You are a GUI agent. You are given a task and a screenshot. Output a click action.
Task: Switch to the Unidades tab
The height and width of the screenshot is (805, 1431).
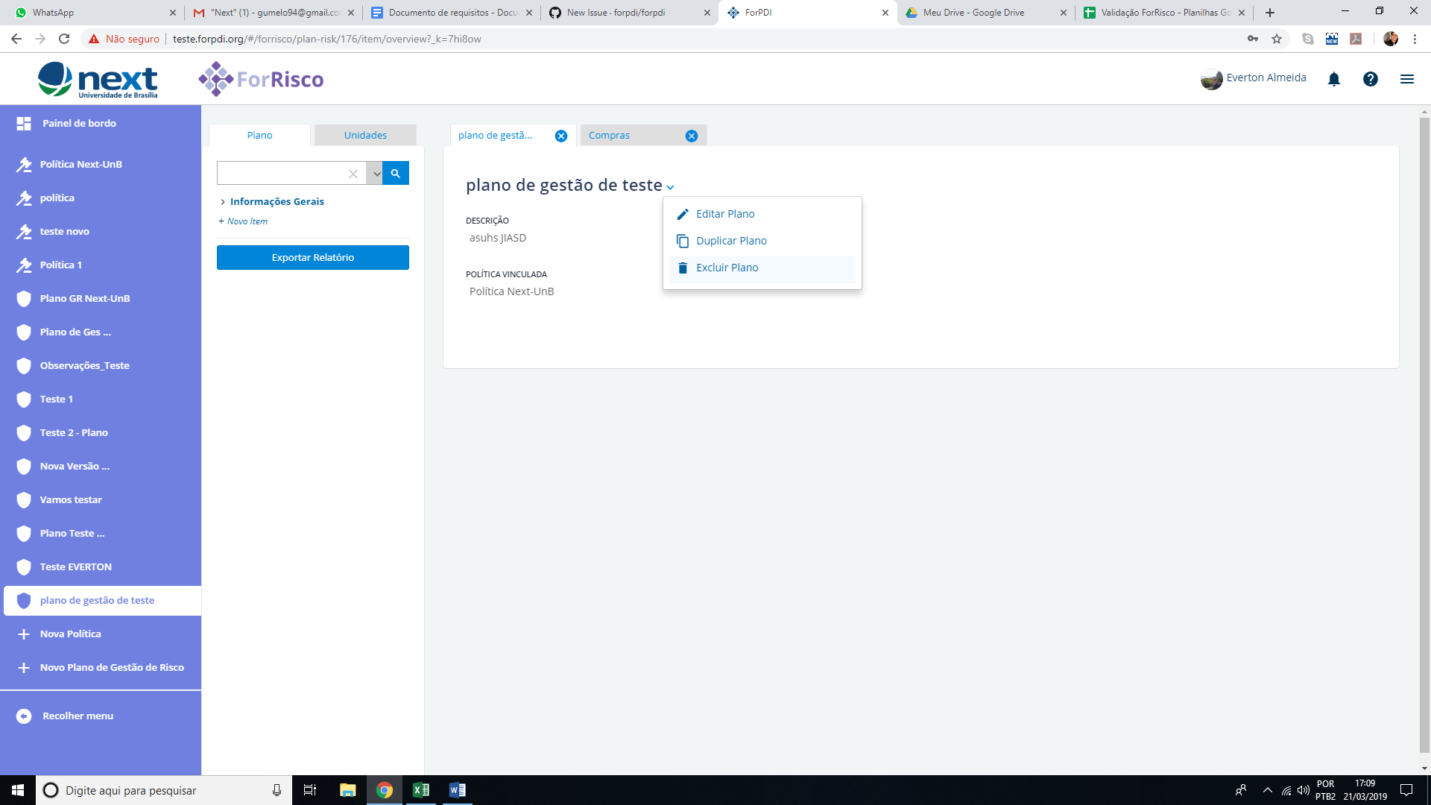365,135
